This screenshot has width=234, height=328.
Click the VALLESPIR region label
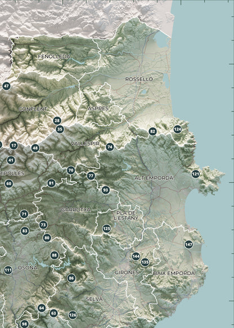pos(85,144)
